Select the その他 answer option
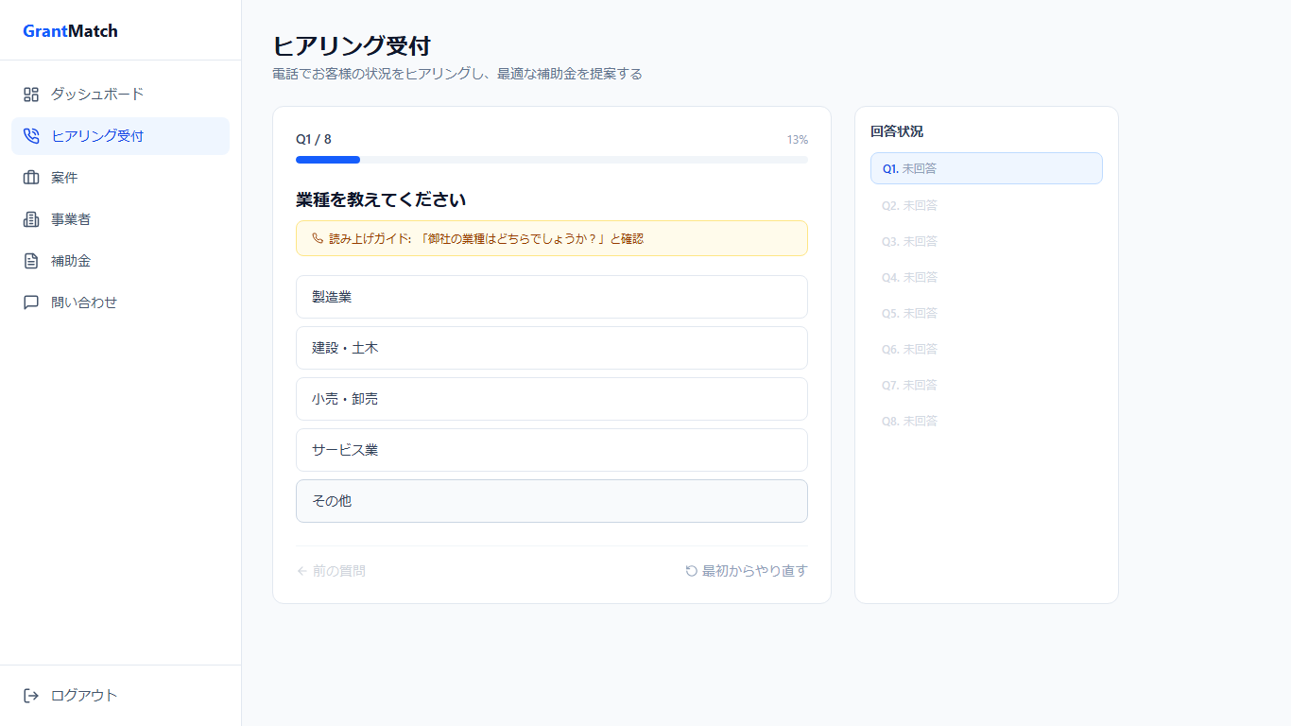 coord(552,501)
